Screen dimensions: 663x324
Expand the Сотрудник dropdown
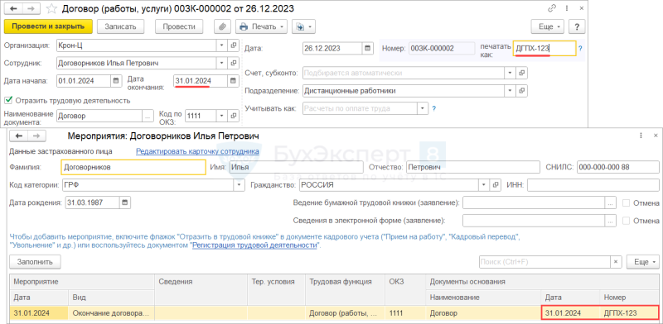222,63
